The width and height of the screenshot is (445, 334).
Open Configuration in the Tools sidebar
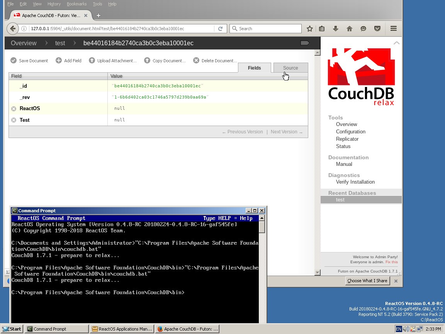click(x=350, y=132)
